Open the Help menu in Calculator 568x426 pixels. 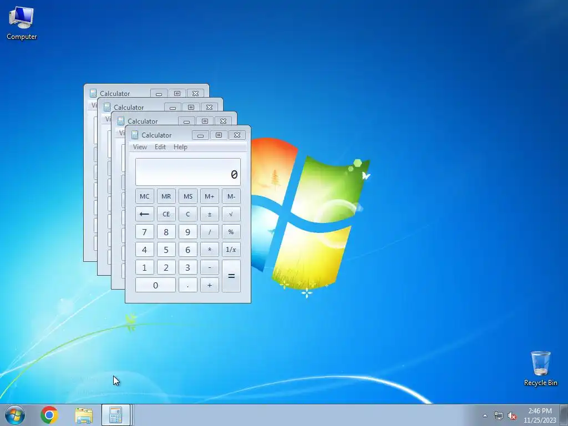(180, 147)
